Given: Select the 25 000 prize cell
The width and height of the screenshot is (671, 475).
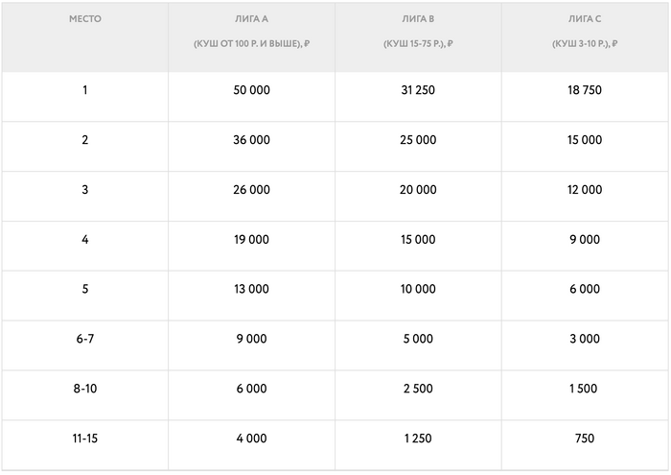Looking at the screenshot, I should tap(418, 140).
